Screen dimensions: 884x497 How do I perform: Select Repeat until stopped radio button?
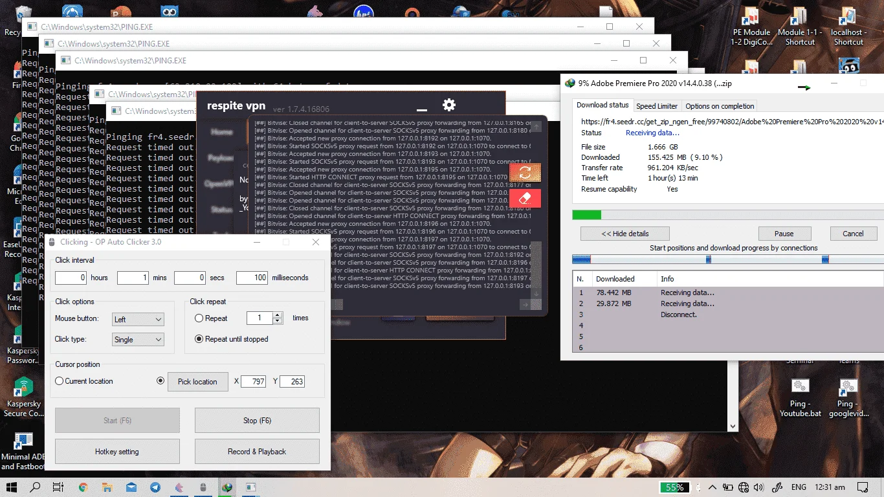point(199,338)
